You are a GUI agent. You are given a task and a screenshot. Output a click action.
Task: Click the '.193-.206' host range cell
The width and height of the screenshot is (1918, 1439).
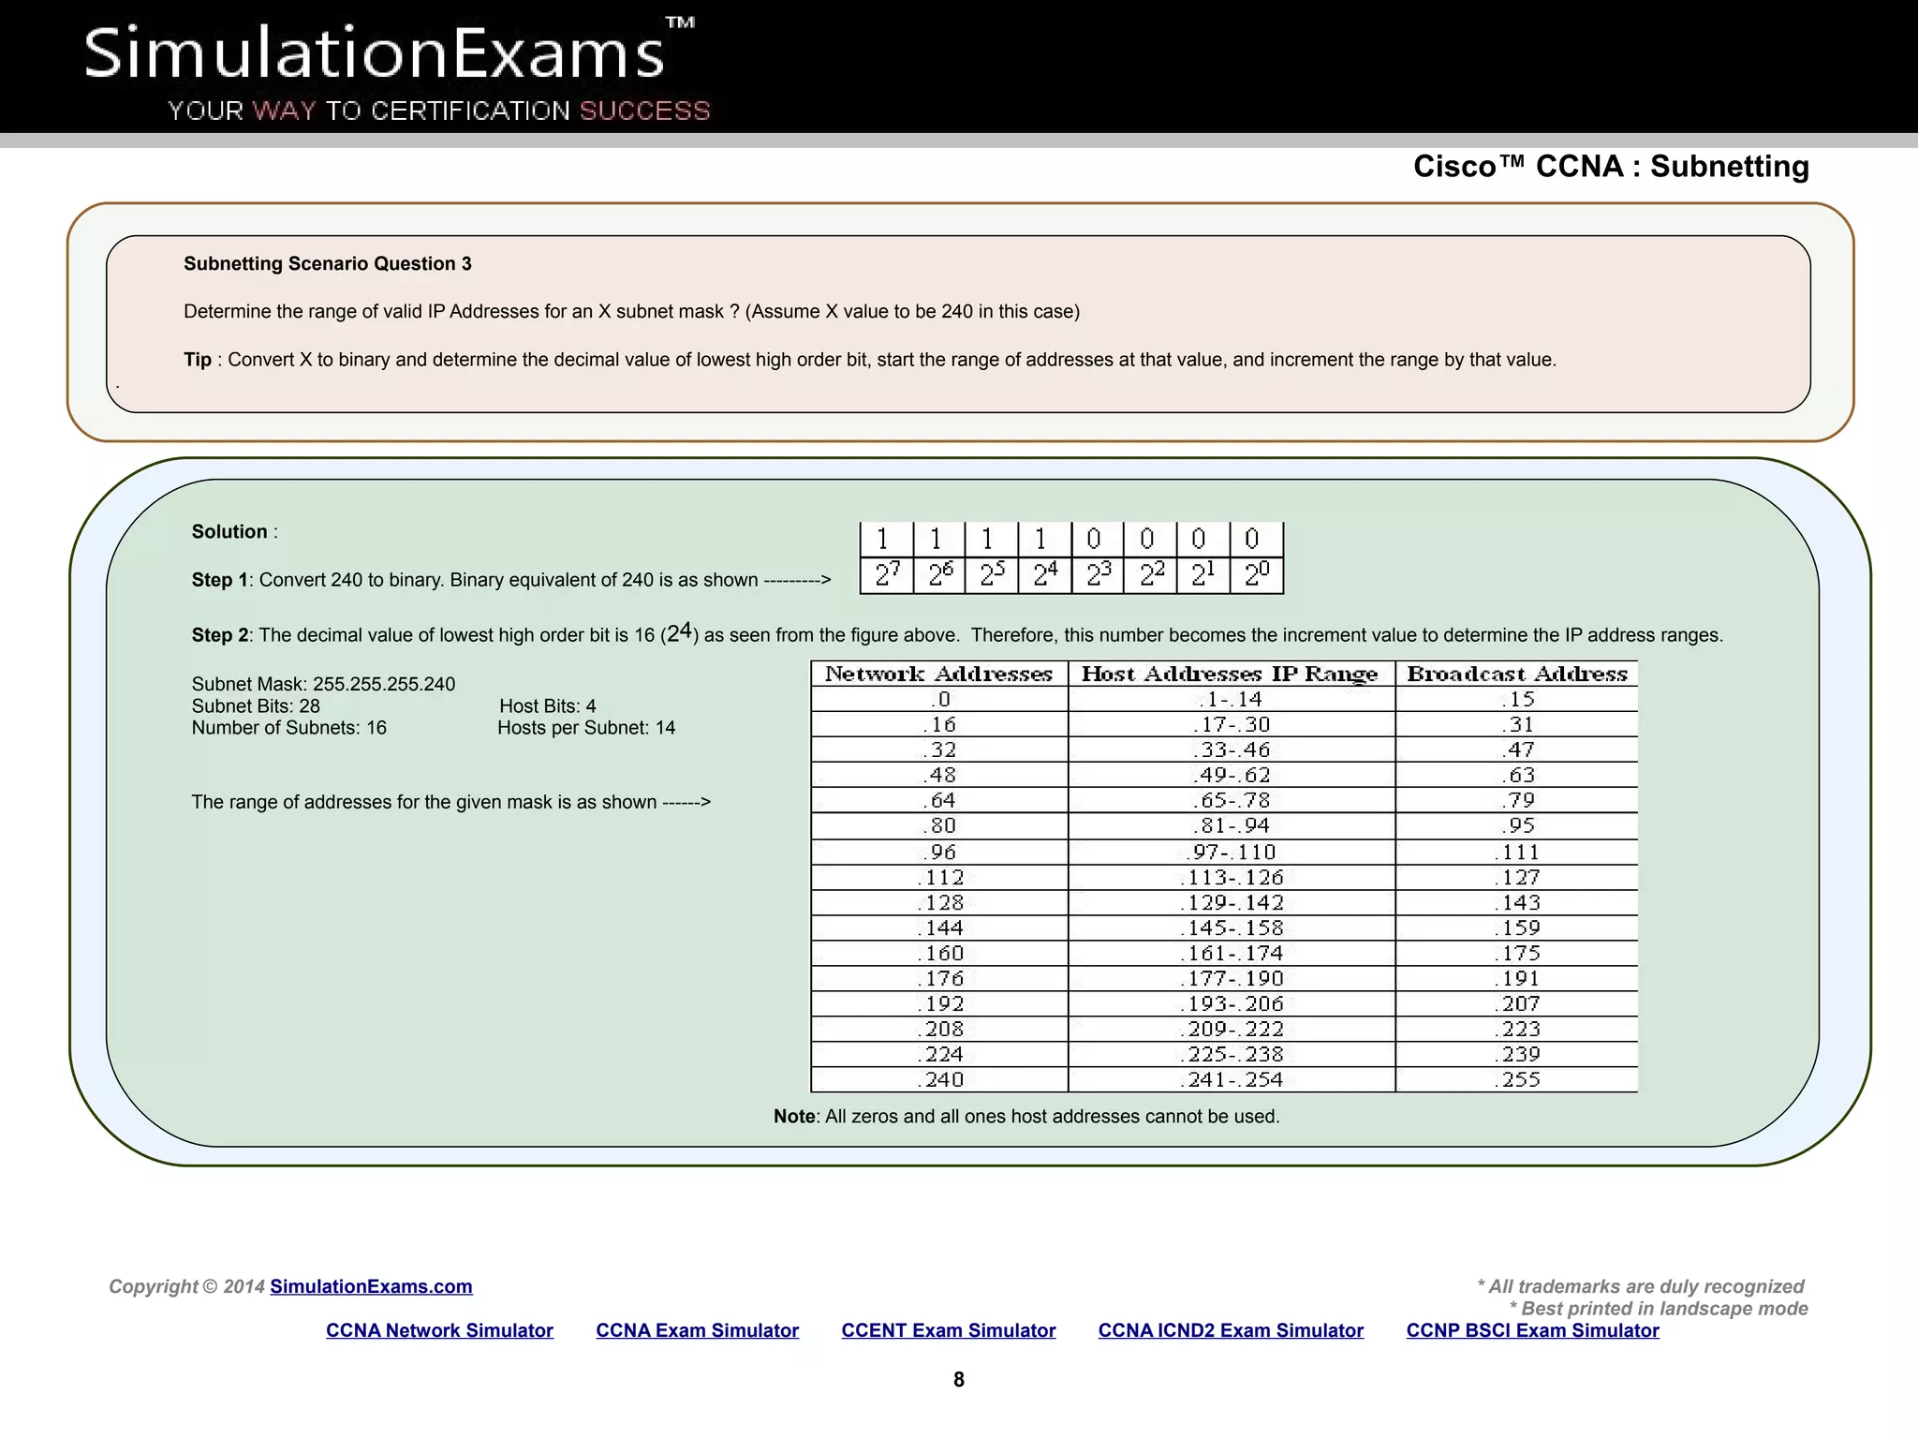coord(1231,1003)
